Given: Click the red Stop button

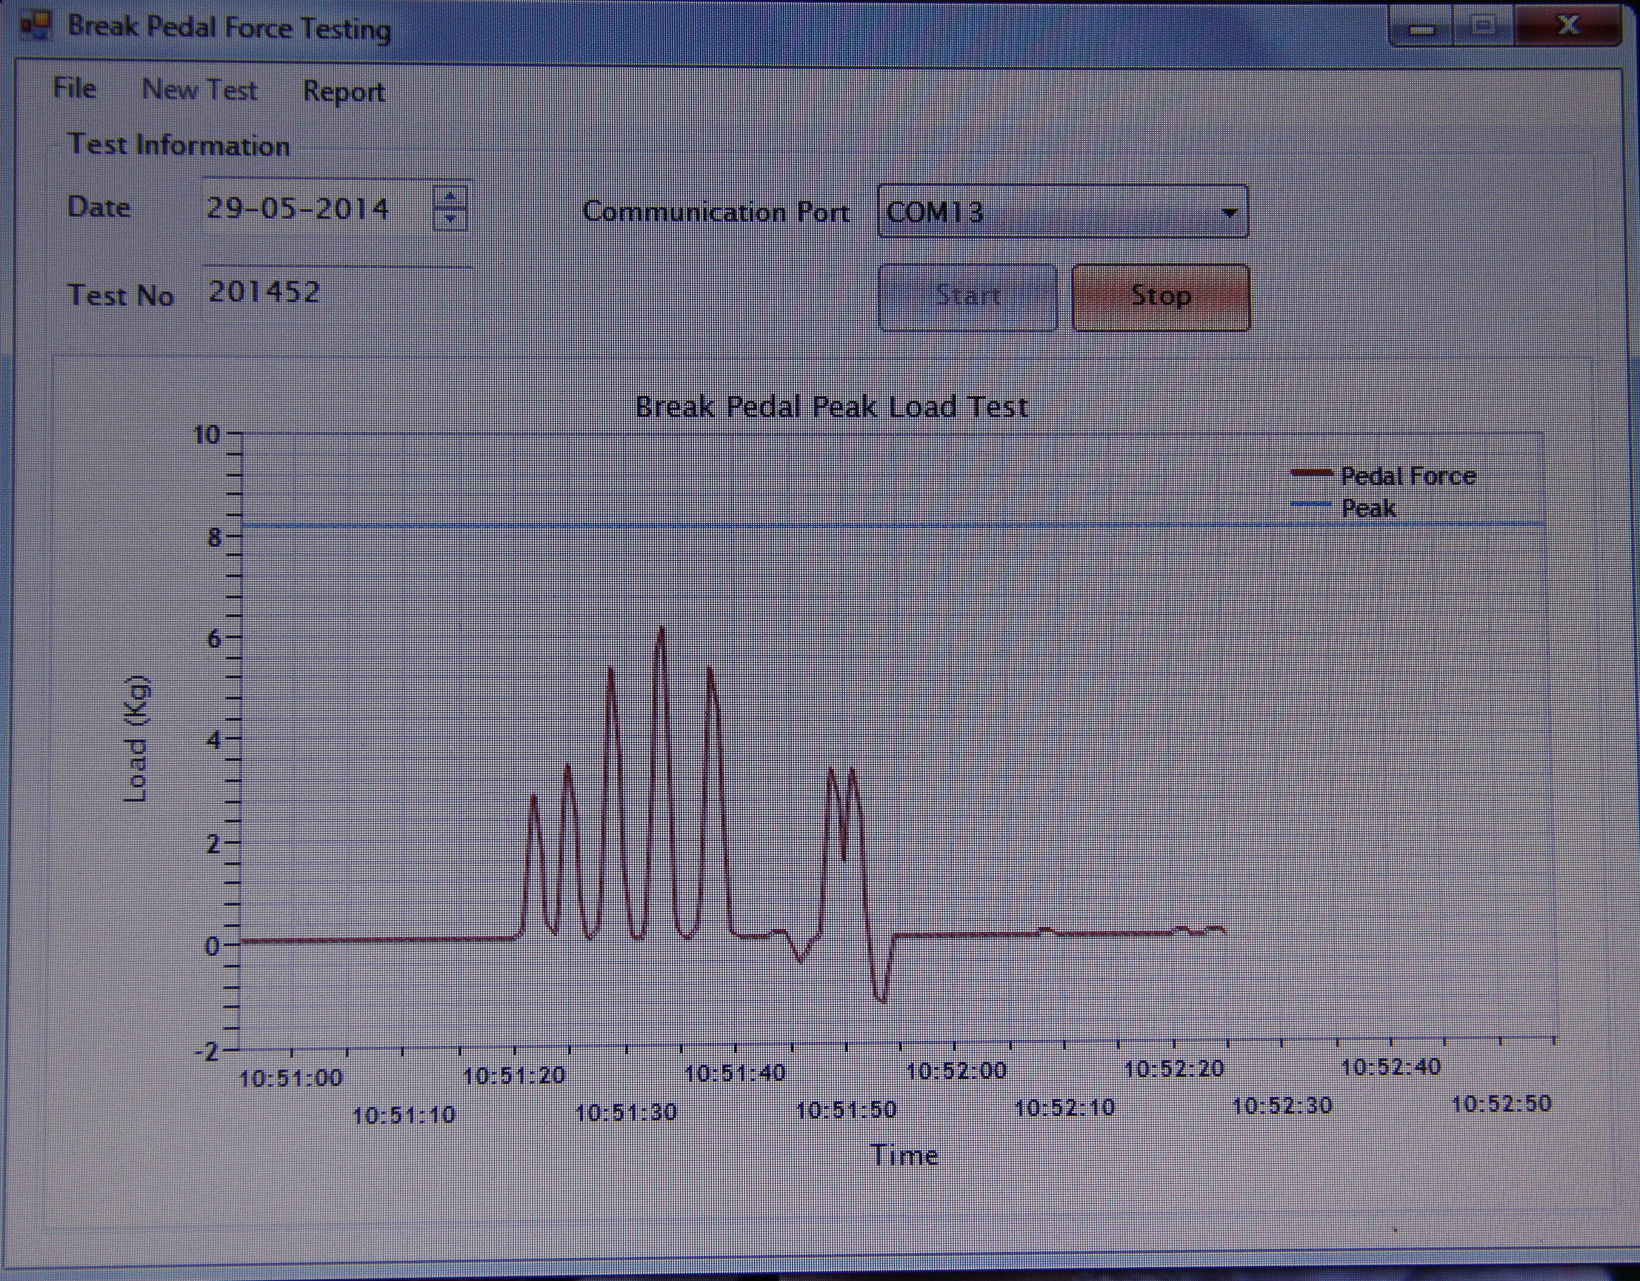Looking at the screenshot, I should point(1161,297).
